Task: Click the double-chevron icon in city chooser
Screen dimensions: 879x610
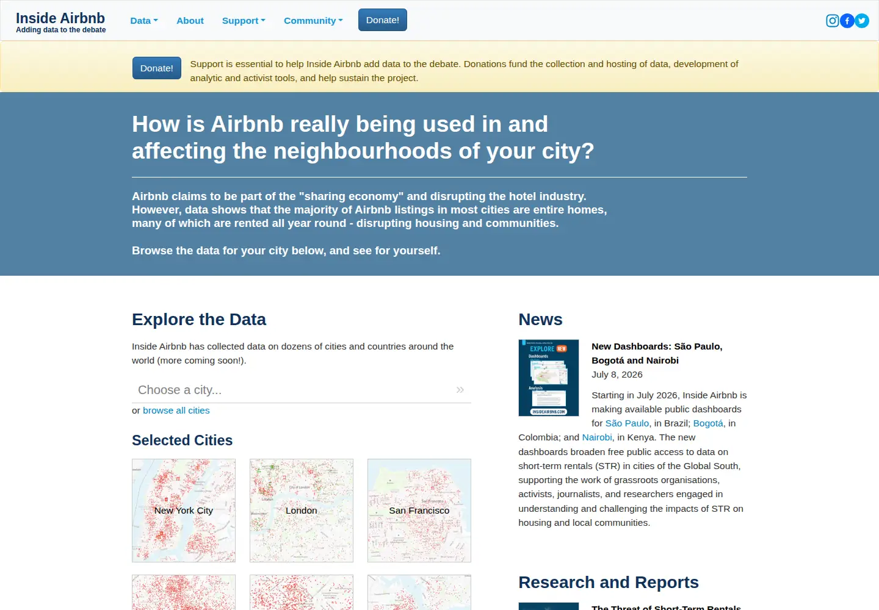Action: click(x=460, y=390)
